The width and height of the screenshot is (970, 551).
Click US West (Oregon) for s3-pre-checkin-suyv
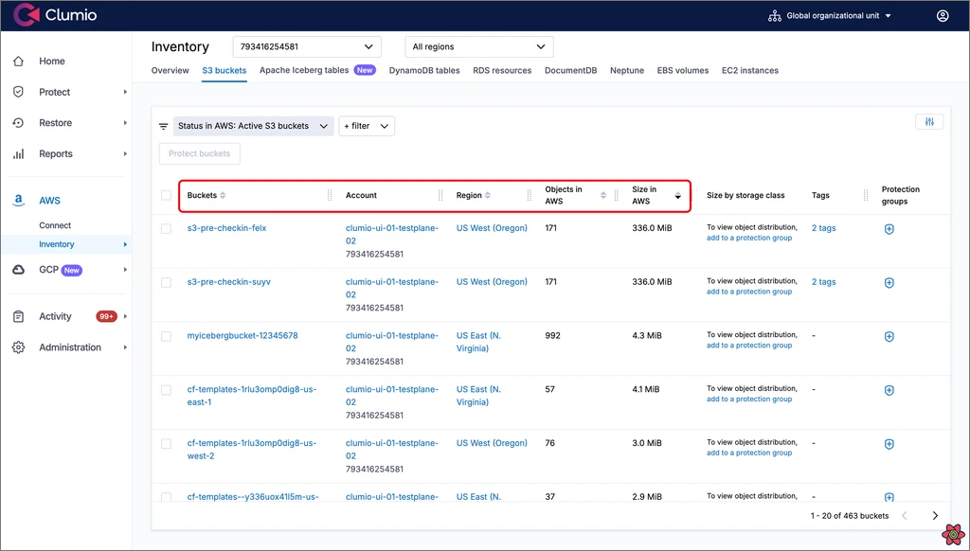click(492, 282)
